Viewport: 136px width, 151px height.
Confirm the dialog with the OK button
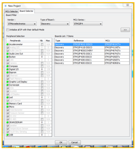point(61,142)
